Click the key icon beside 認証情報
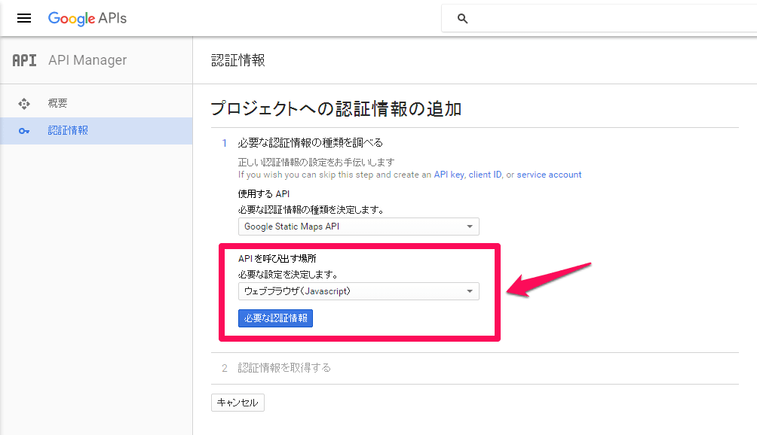The height and width of the screenshot is (435, 757). click(24, 131)
